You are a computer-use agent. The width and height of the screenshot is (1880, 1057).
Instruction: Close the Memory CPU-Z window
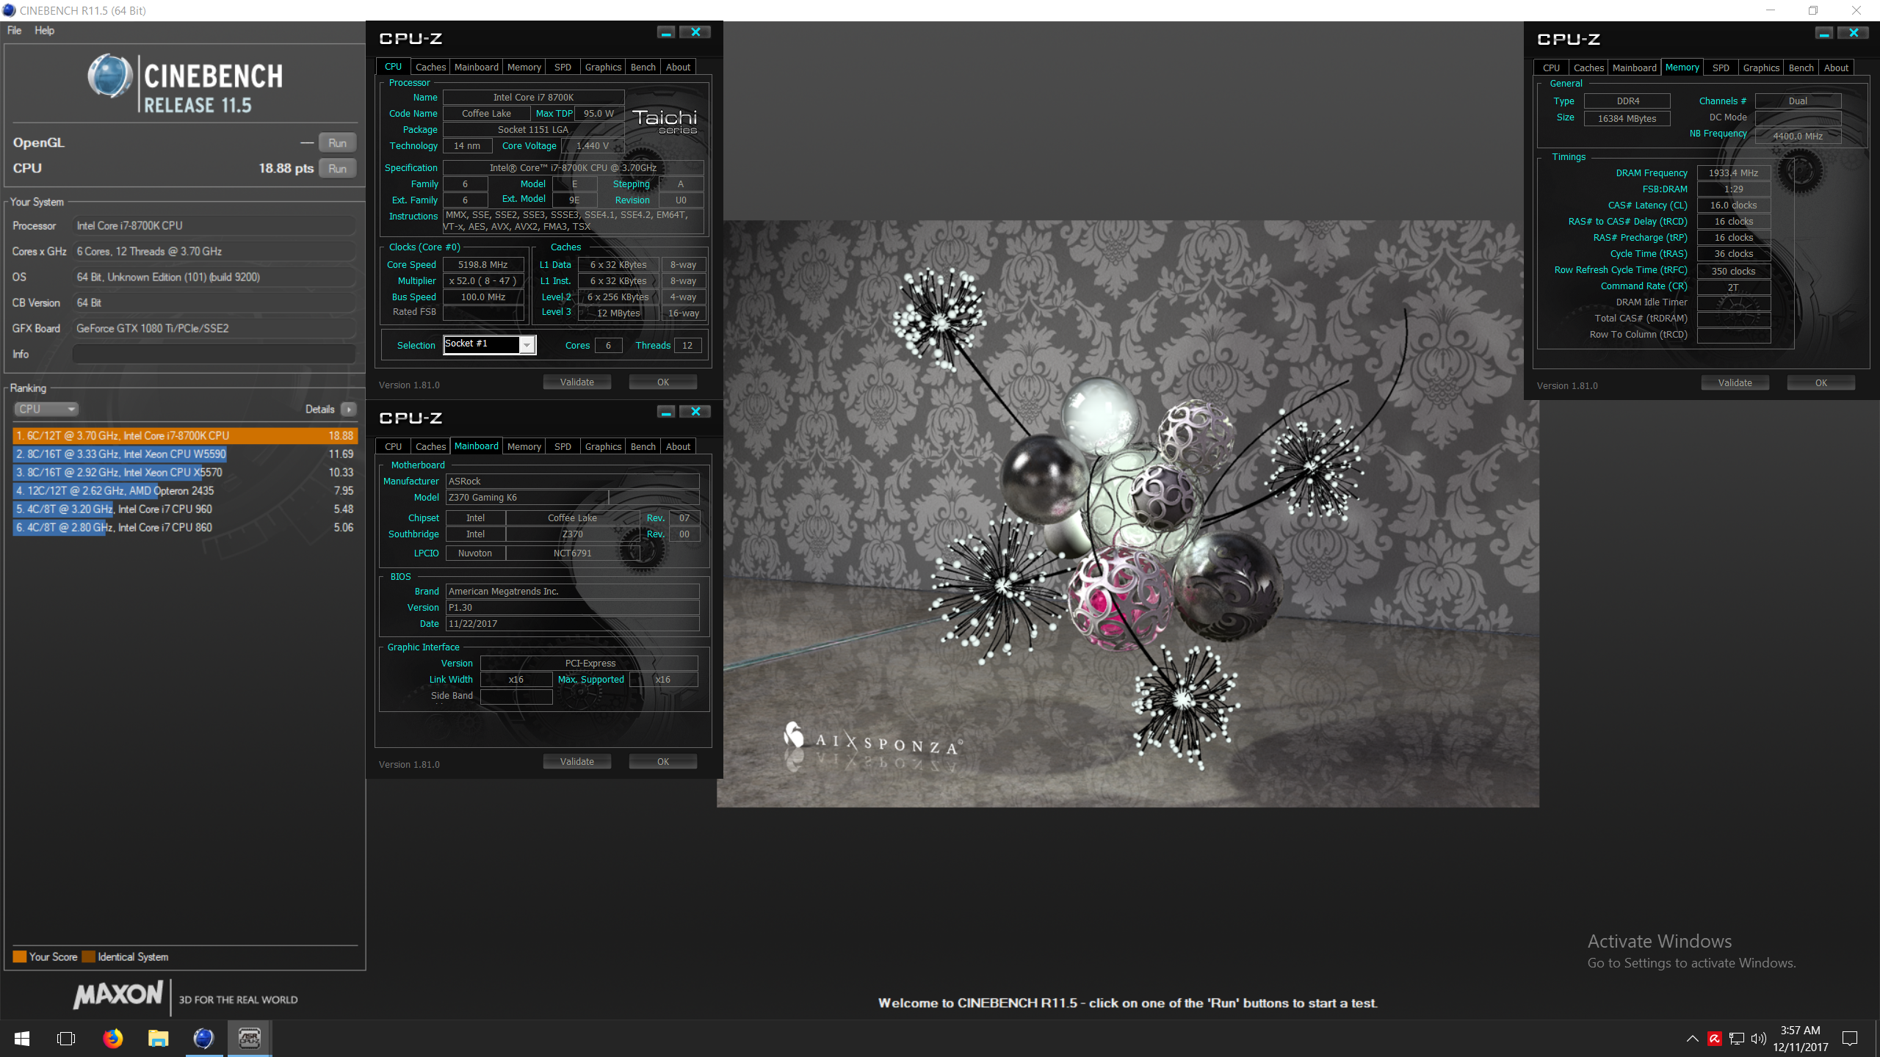[1854, 33]
